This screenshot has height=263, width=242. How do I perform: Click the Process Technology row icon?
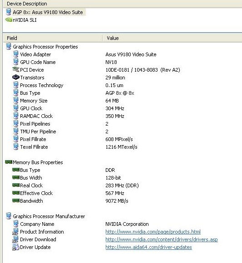[16, 85]
